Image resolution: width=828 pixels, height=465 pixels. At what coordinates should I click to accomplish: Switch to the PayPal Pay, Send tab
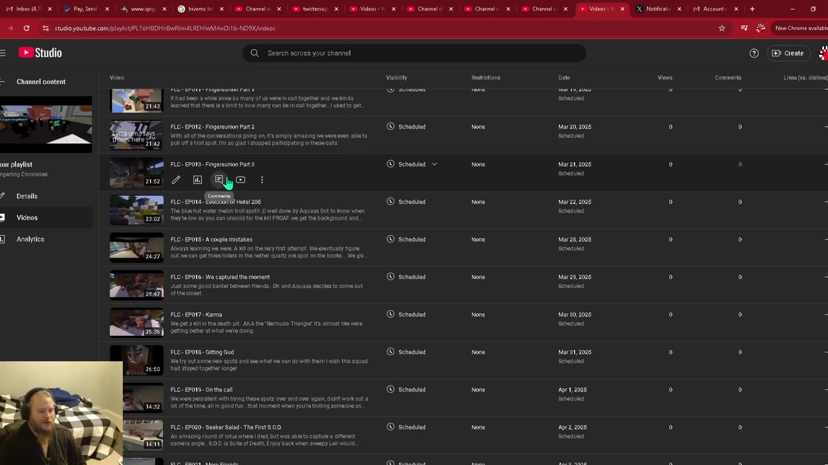85,9
